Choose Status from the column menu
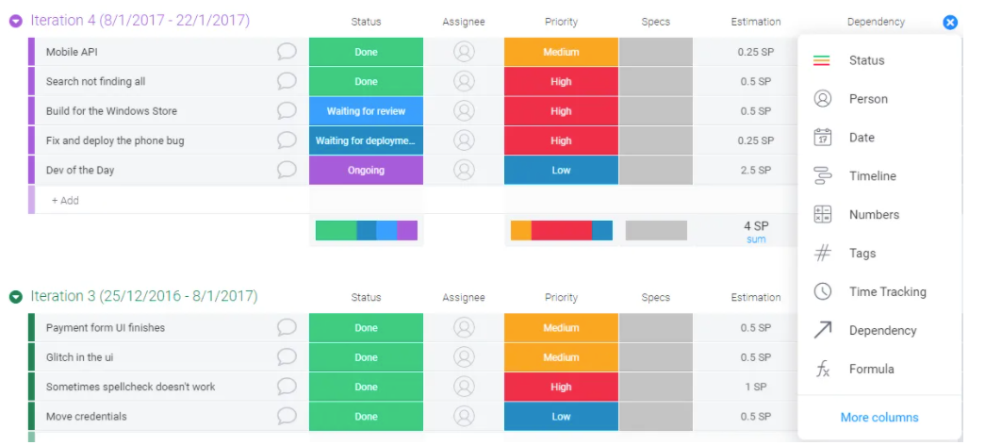 (866, 60)
